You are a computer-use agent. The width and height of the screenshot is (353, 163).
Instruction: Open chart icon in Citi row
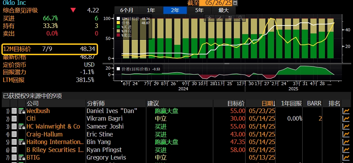(346, 119)
